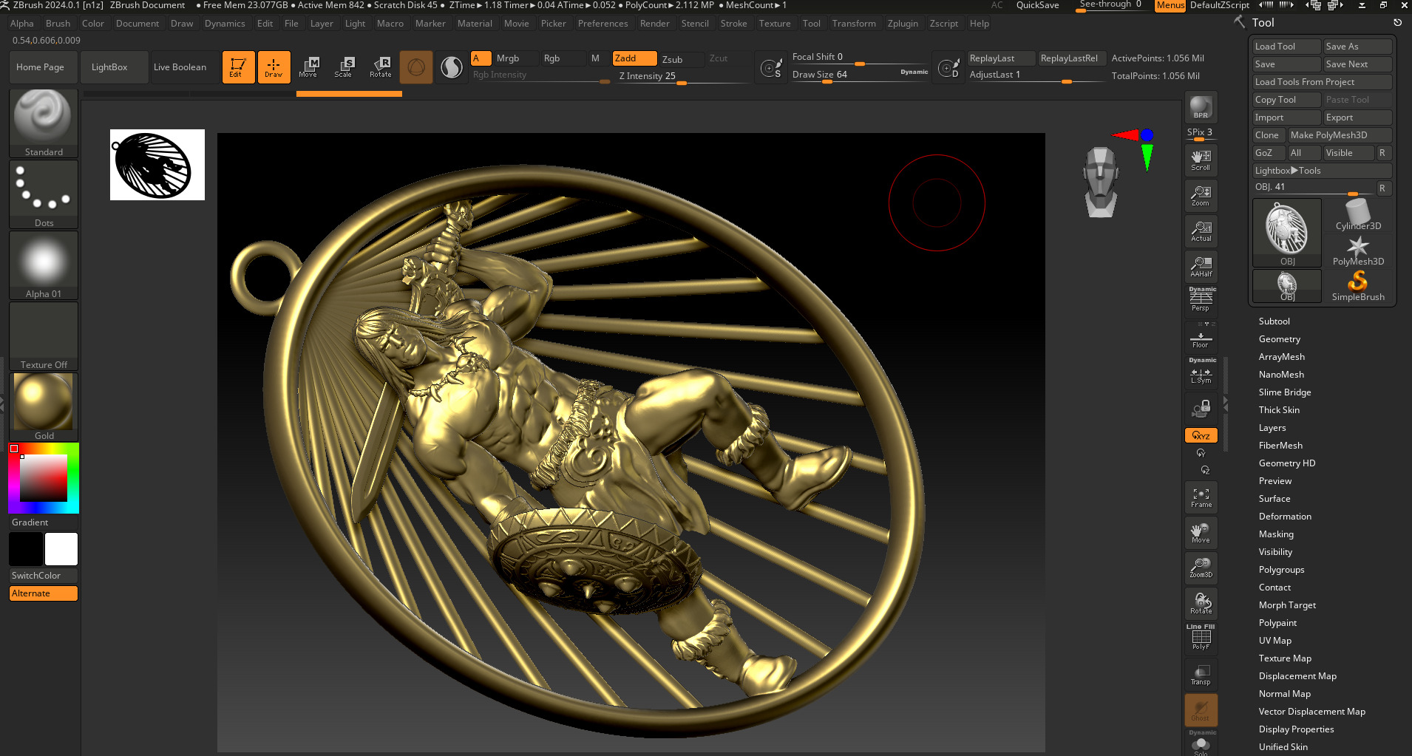Screen dimensions: 1412x756
Task: Open the Render menu
Action: point(654,24)
